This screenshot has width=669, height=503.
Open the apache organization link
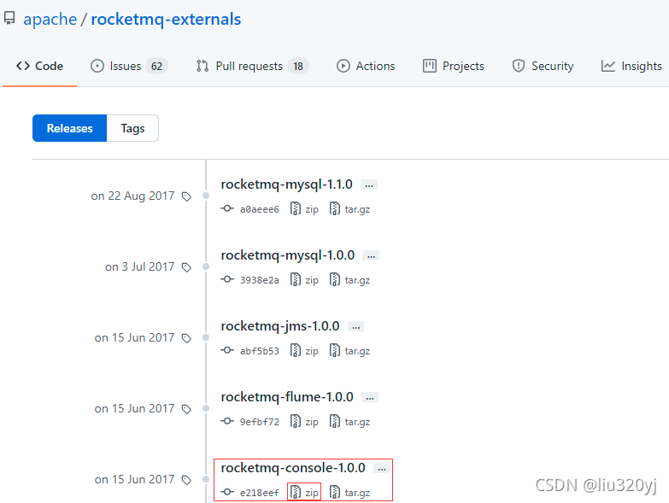pyautogui.click(x=50, y=19)
